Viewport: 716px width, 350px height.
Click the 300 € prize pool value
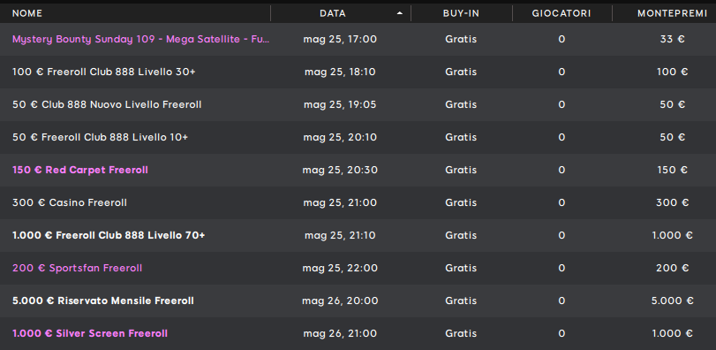click(672, 202)
